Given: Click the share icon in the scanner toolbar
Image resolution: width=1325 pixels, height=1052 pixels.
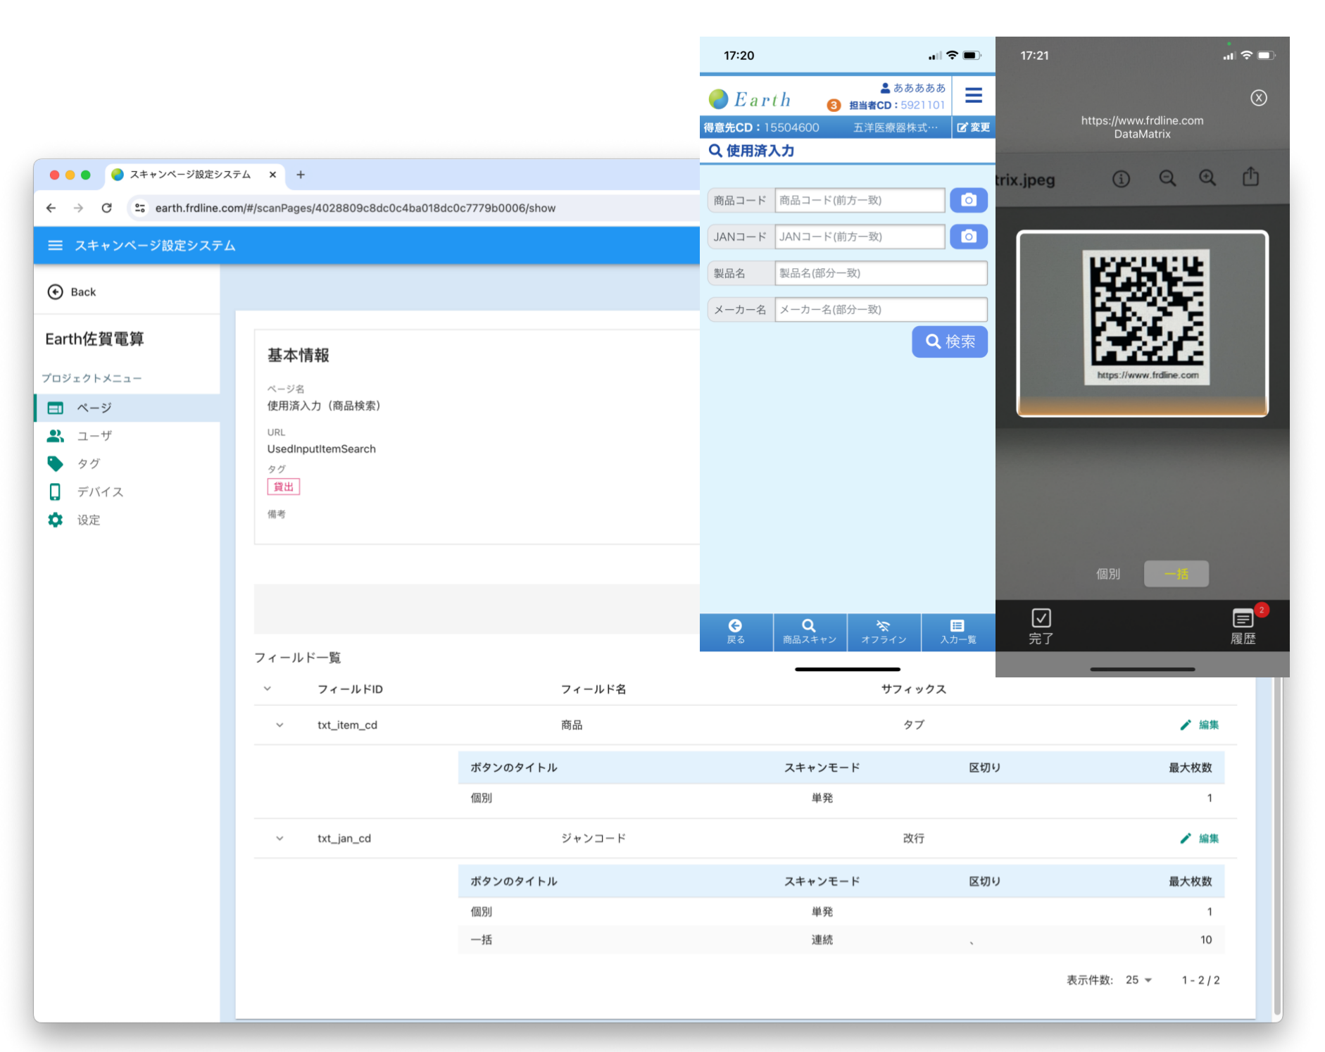Looking at the screenshot, I should coord(1250,177).
